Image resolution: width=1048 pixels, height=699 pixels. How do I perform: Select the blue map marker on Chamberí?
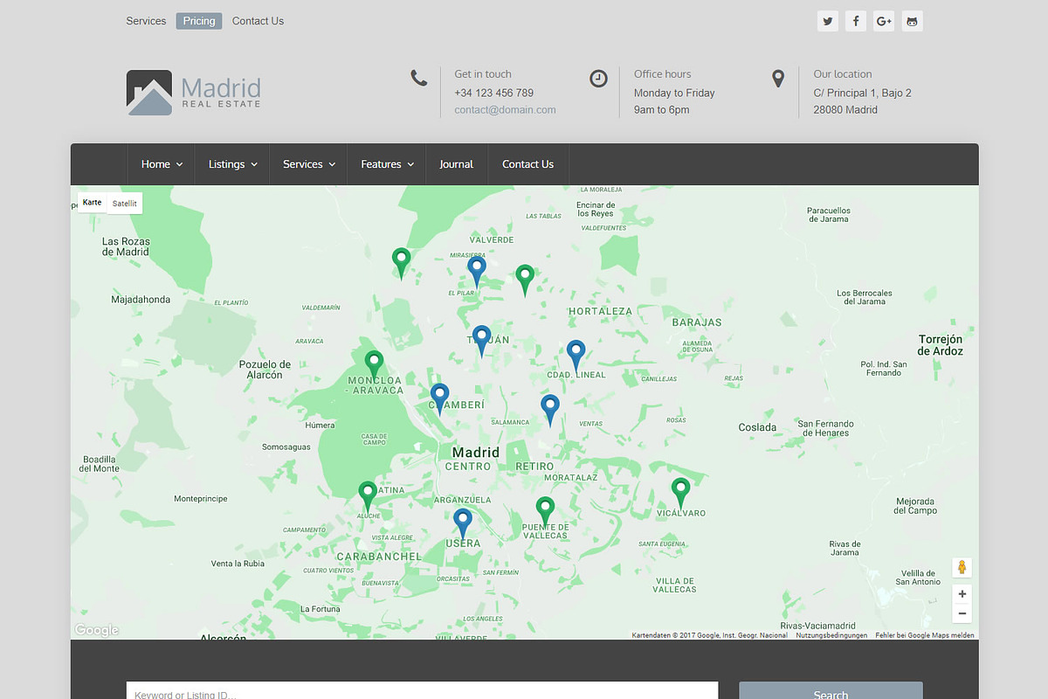[x=439, y=398]
